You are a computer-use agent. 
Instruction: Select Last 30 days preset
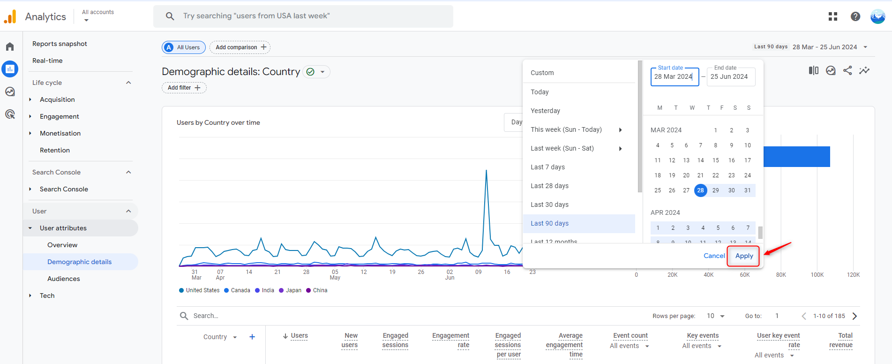579,205
